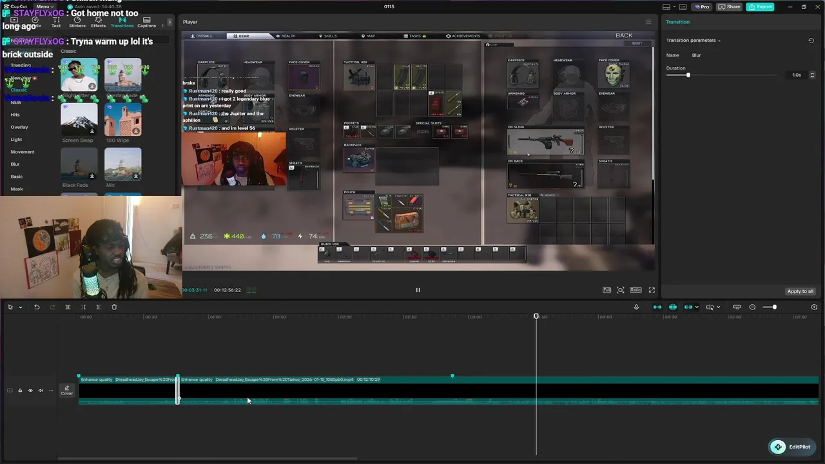Reset transition parameters
Viewport: 825px width, 464px height.
[811, 40]
